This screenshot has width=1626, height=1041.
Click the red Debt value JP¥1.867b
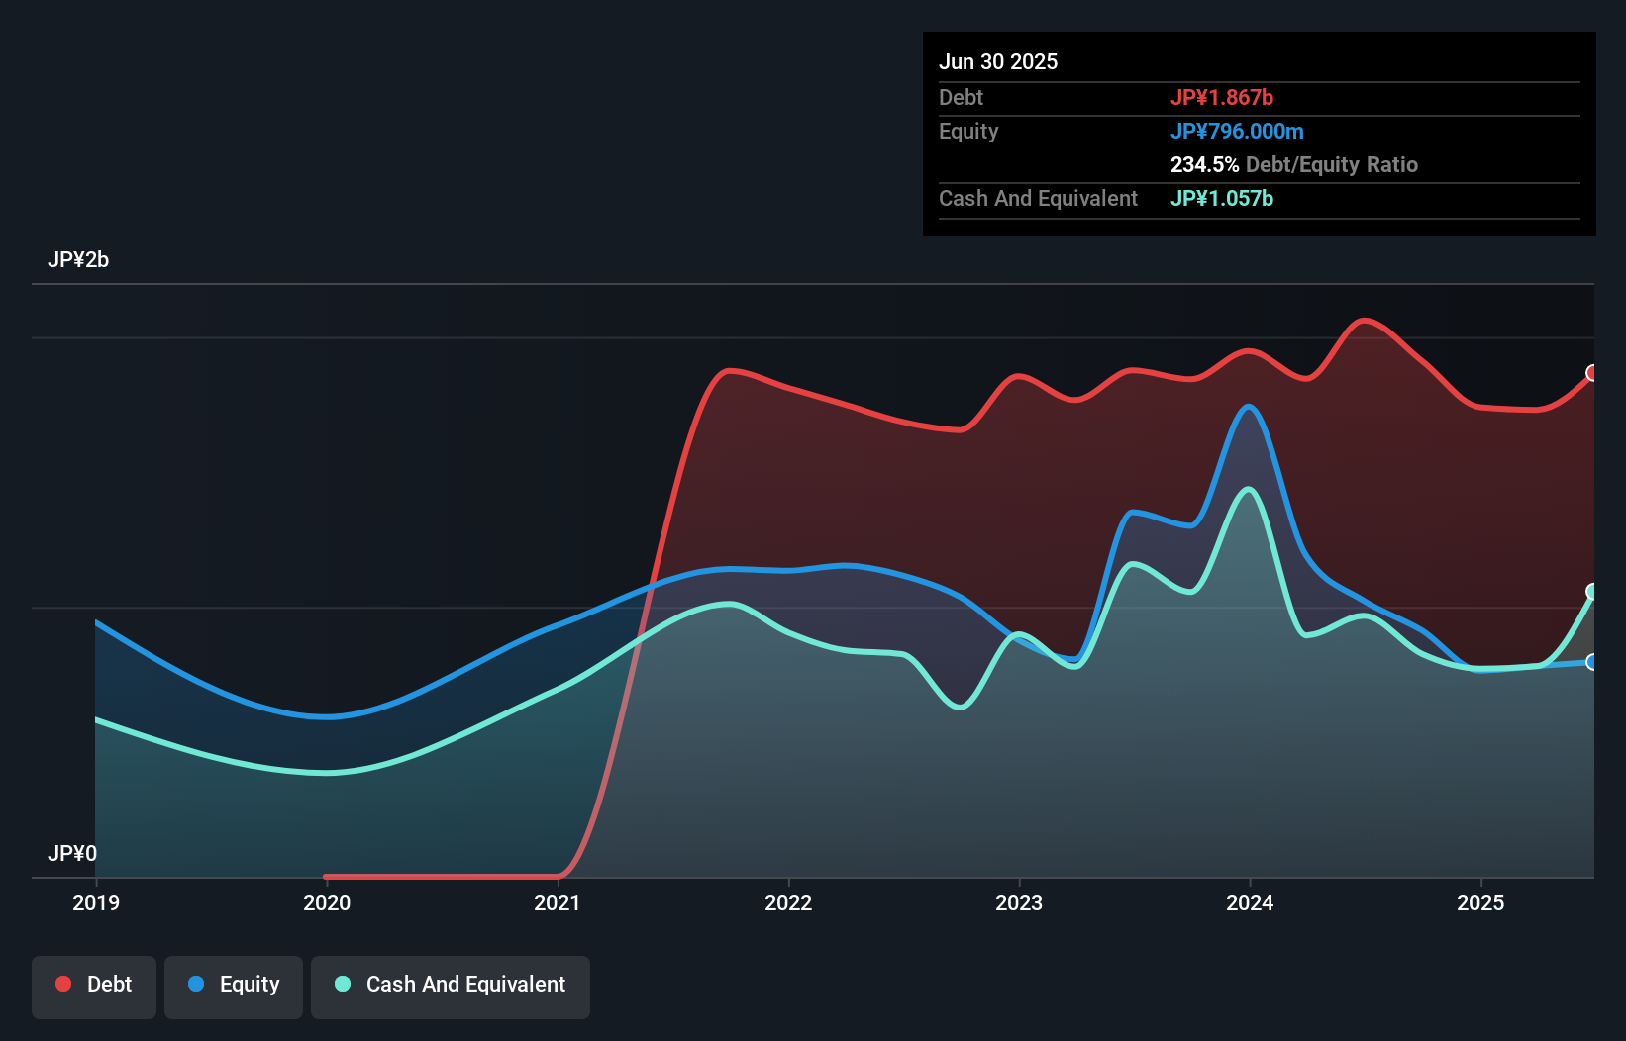point(1224,97)
